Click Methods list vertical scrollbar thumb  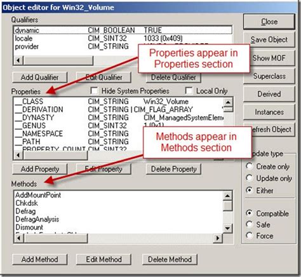[227, 205]
